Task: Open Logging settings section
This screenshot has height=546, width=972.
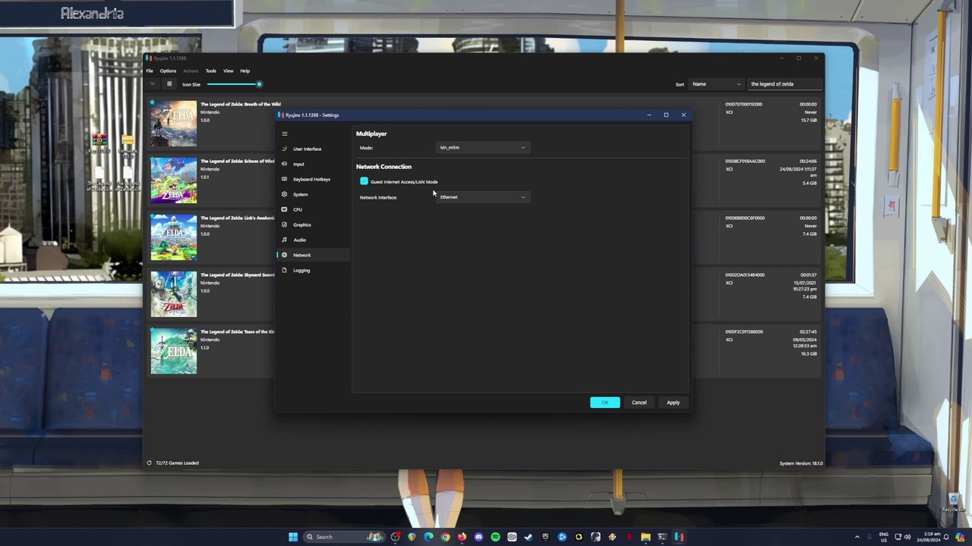Action: point(312,270)
